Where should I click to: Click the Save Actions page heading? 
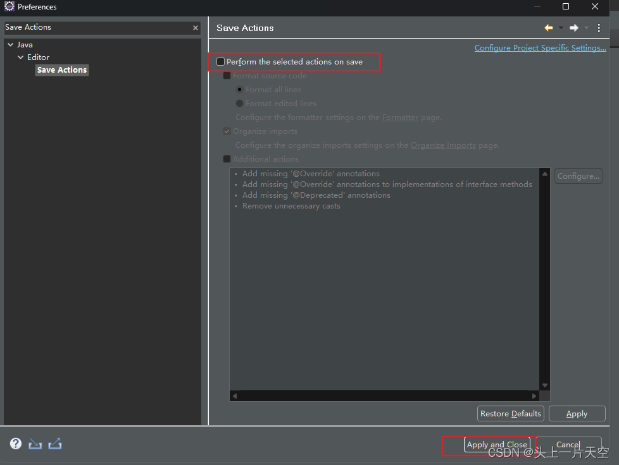[x=245, y=28]
